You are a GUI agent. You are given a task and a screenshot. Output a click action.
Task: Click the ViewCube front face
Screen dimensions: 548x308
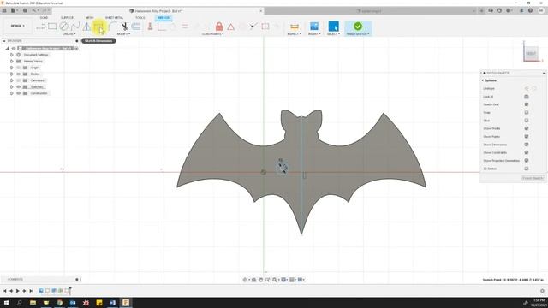click(531, 53)
